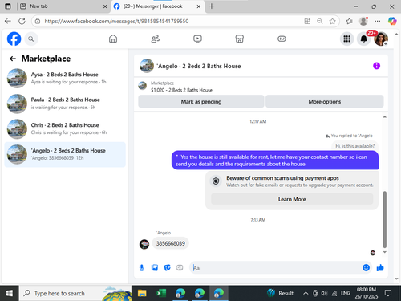Click the 3856668039 message bubble
This screenshot has width=401, height=301.
171,243
